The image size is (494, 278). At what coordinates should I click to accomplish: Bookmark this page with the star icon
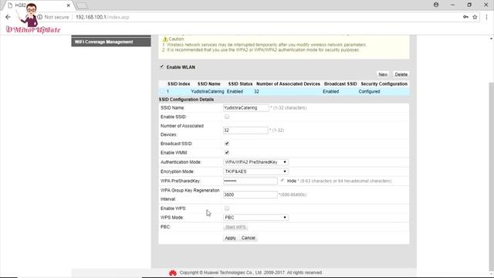475,17
